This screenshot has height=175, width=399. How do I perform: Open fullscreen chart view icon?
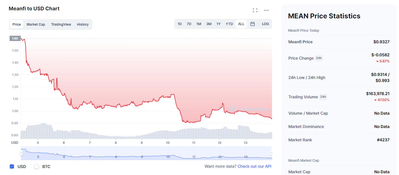[x=255, y=10]
